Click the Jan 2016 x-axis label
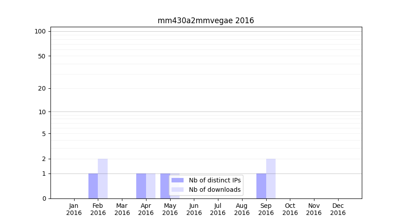 pyautogui.click(x=74, y=209)
